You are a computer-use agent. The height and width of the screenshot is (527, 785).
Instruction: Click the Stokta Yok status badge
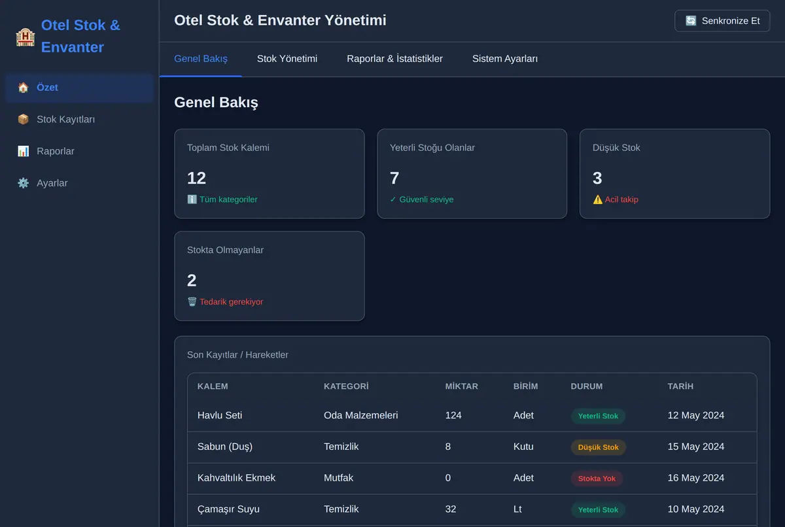point(597,479)
